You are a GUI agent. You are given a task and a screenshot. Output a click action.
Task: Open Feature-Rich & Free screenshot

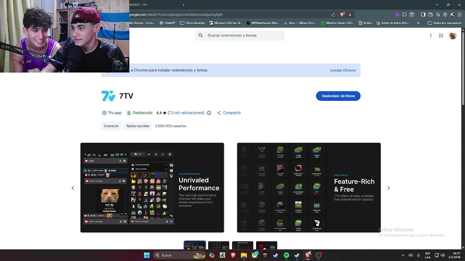309,187
